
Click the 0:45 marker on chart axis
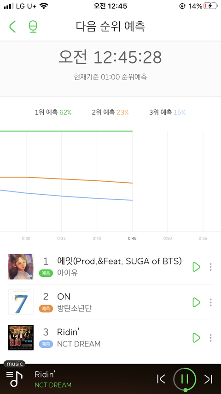pyautogui.click(x=132, y=238)
